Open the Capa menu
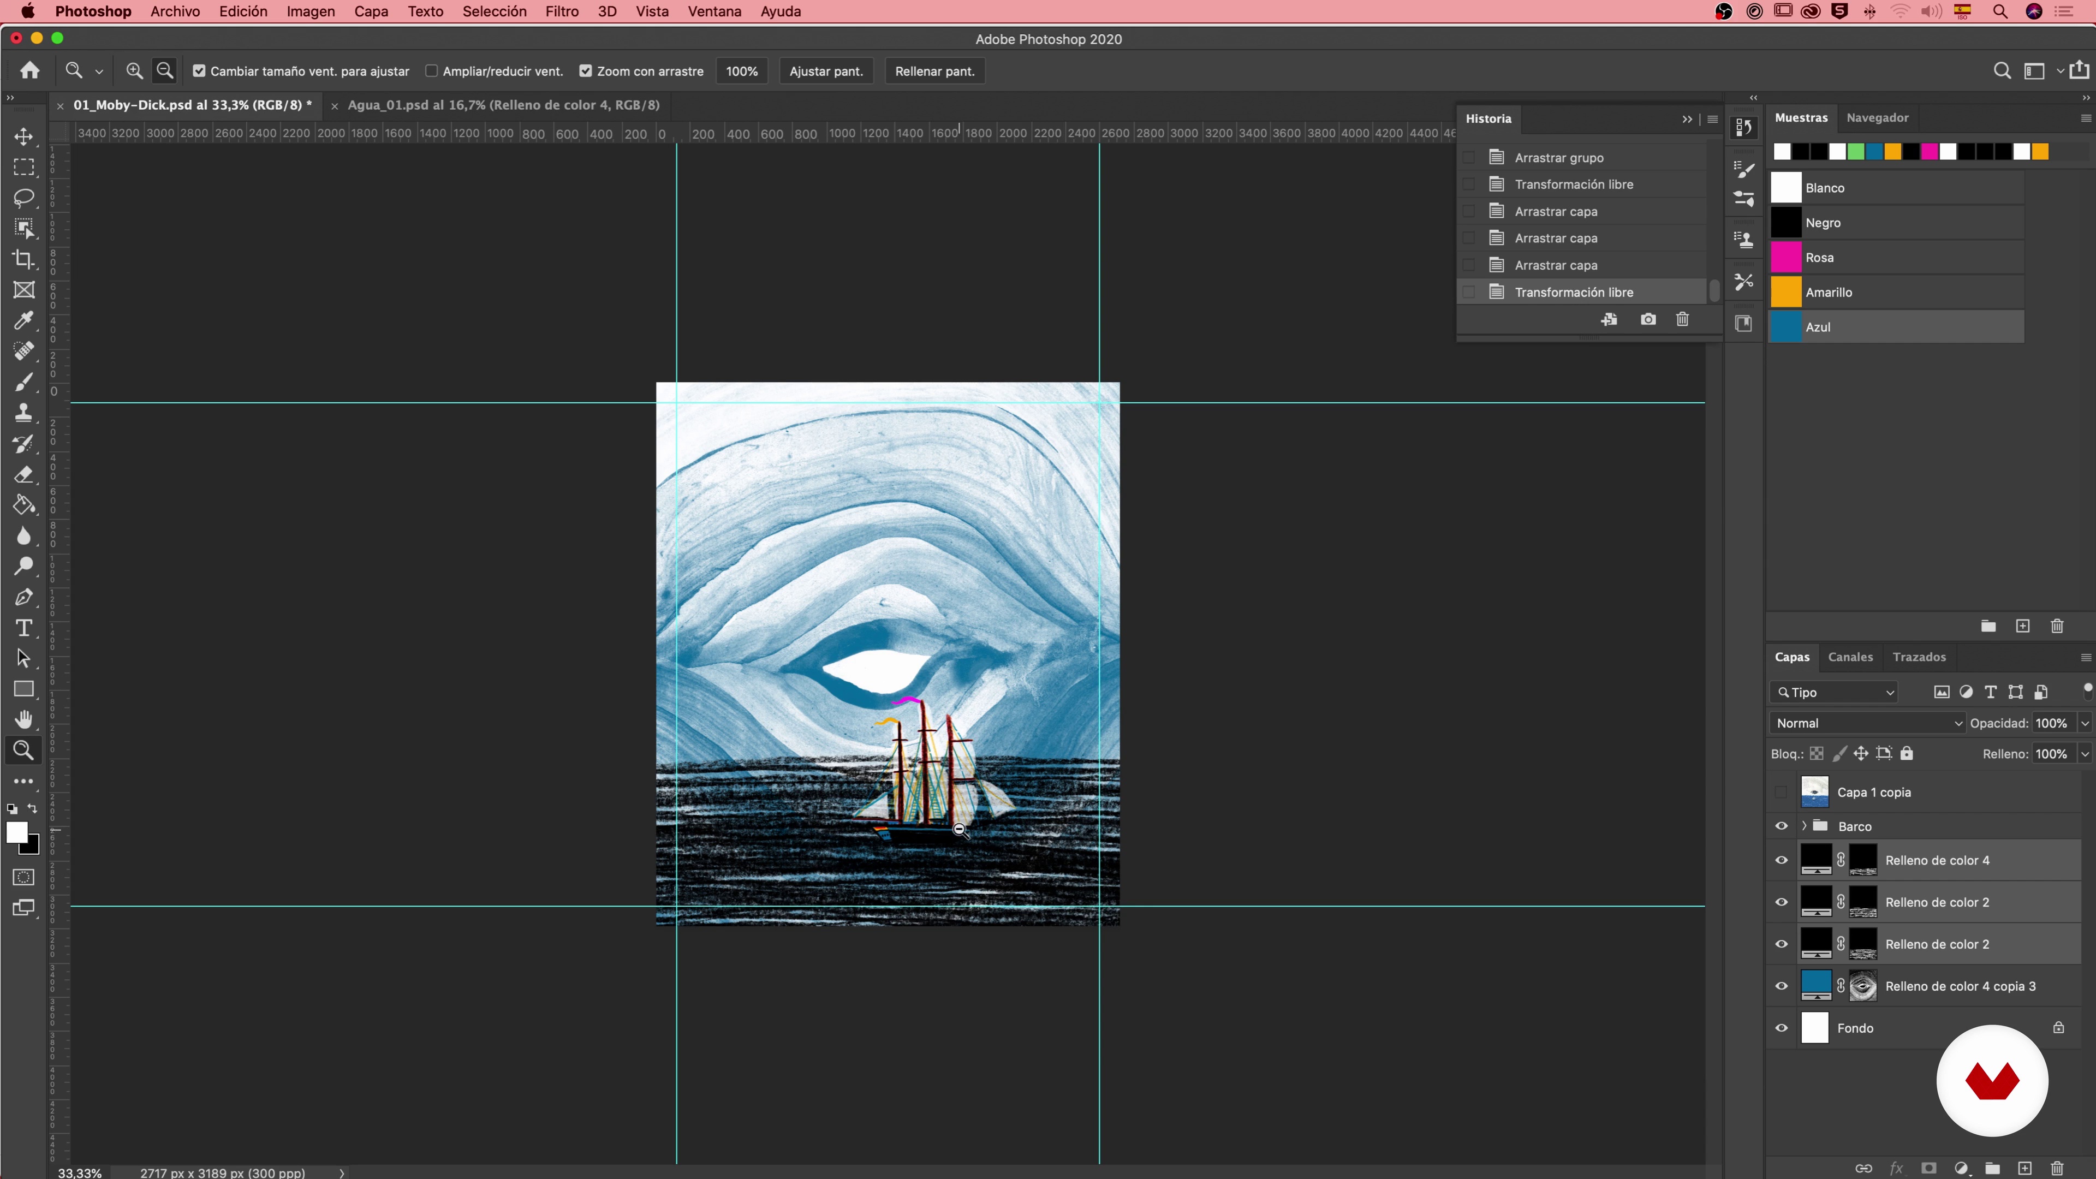Screen dimensions: 2096x1179 (x=371, y=11)
